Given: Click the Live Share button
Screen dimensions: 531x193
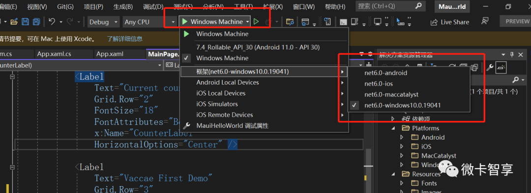Looking at the screenshot, I should [450, 22].
